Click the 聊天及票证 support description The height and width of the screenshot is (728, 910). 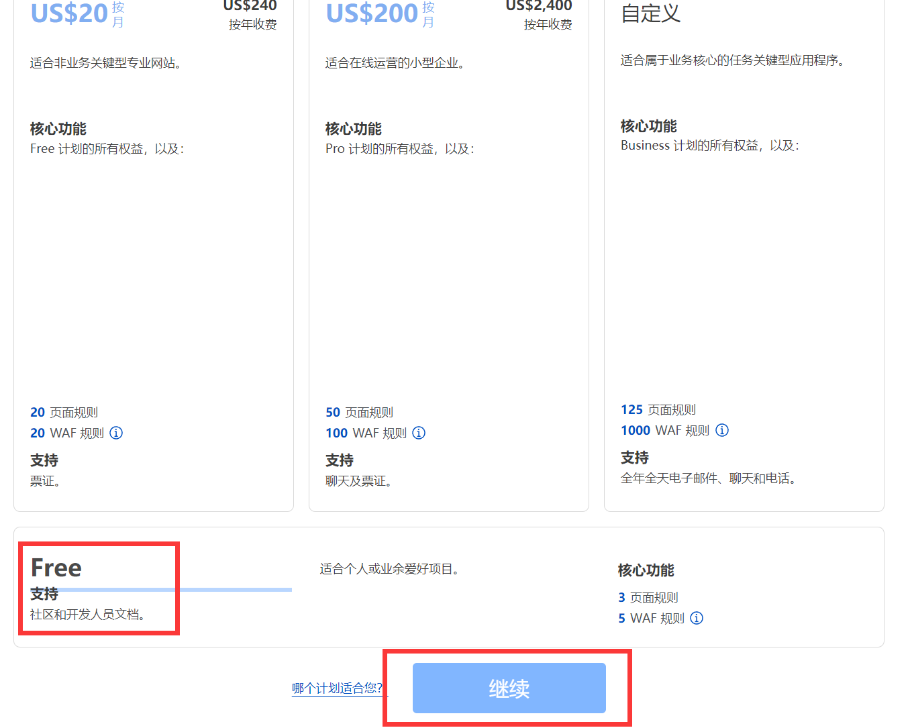point(358,481)
